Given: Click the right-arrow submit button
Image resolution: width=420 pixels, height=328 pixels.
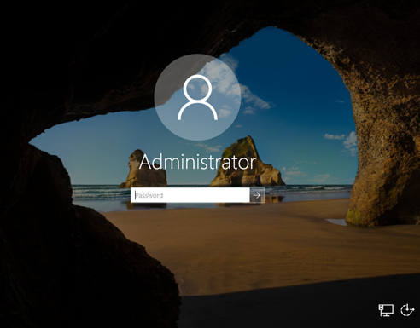Looking at the screenshot, I should (x=257, y=195).
